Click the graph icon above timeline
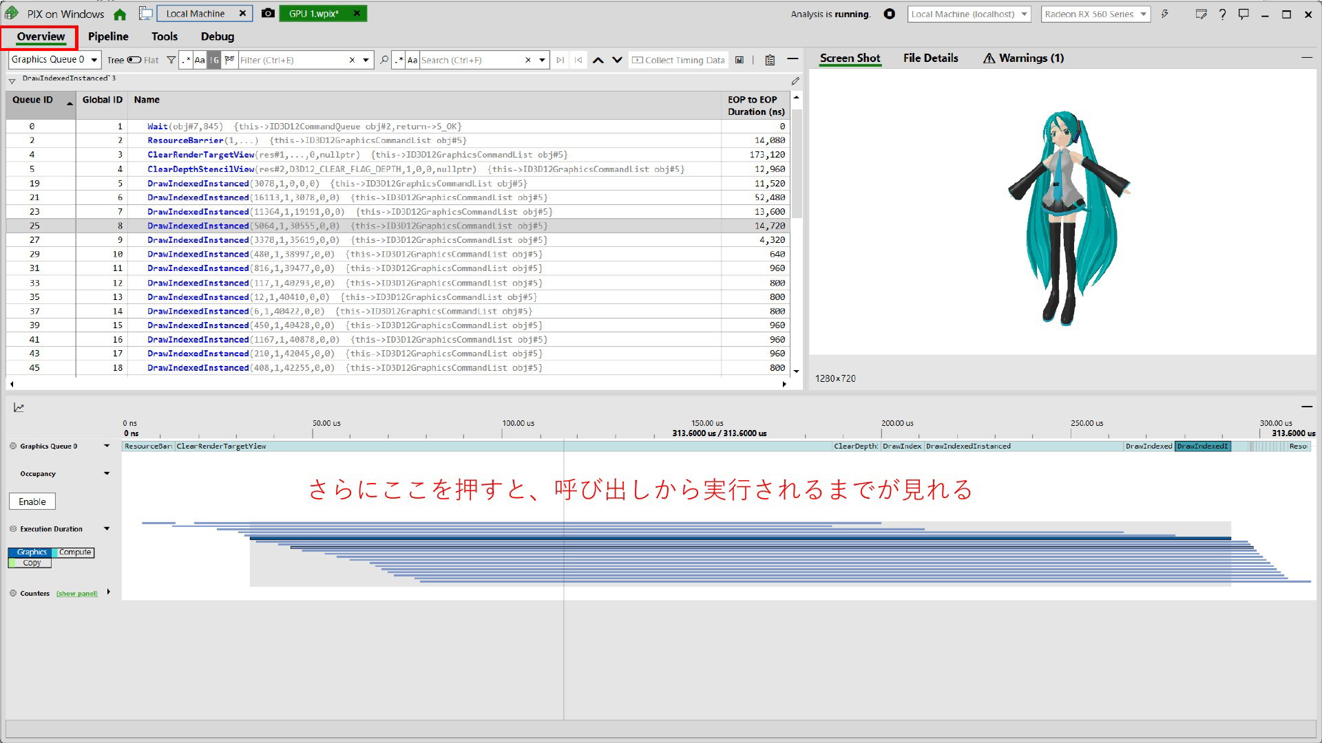The width and height of the screenshot is (1322, 743). pyautogui.click(x=19, y=408)
